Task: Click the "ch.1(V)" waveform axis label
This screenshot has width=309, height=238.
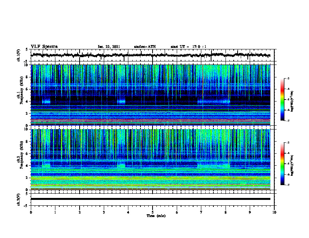Action: pos(19,55)
